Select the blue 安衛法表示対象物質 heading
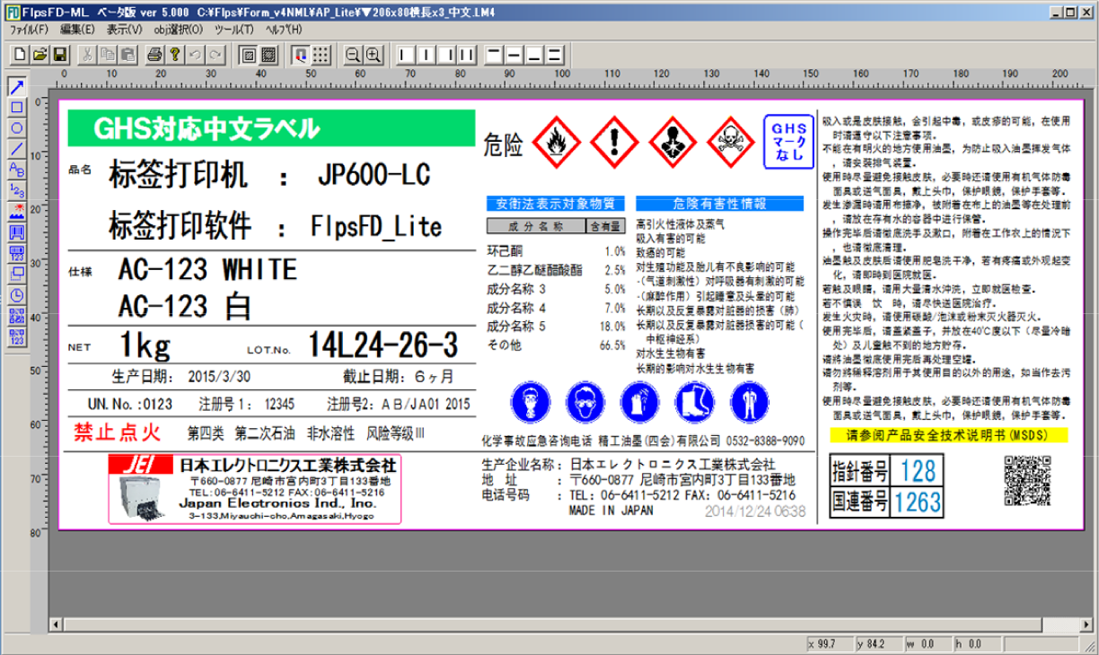This screenshot has height=655, width=1099. (x=556, y=204)
